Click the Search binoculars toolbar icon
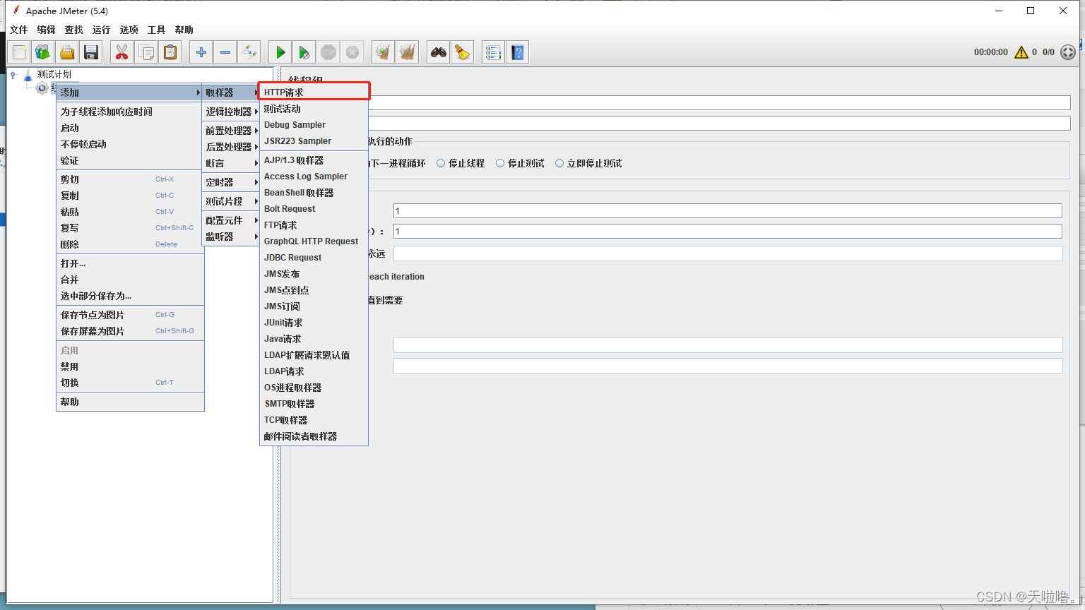 (439, 52)
